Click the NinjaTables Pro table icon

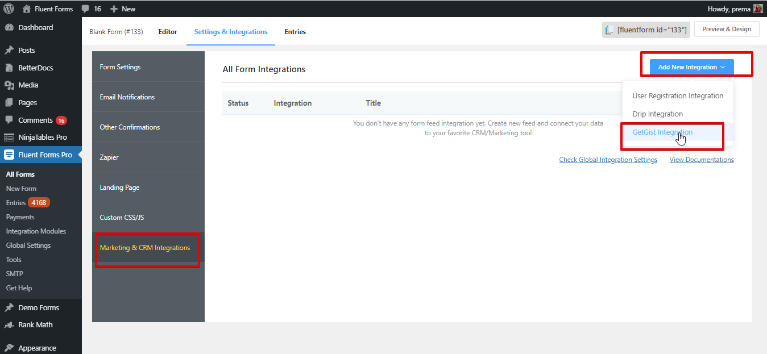(9, 137)
